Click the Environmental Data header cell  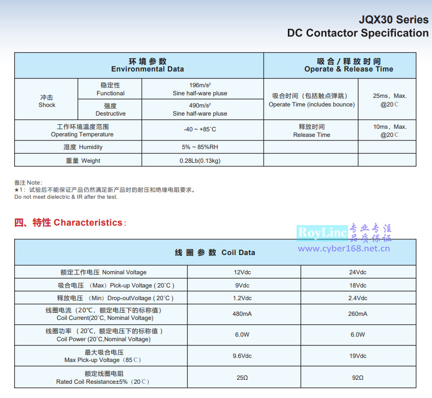(x=147, y=65)
